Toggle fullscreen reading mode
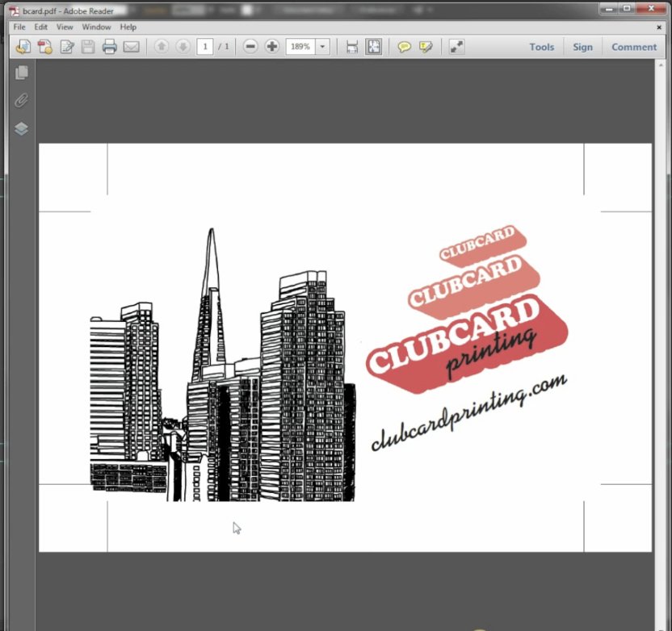The image size is (672, 631). click(456, 46)
